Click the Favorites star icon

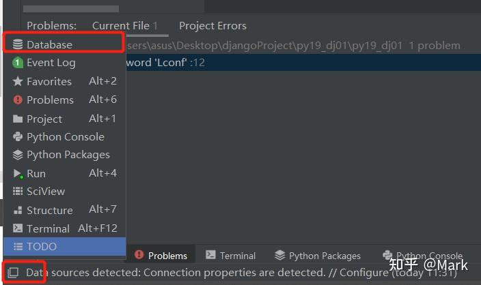18,81
